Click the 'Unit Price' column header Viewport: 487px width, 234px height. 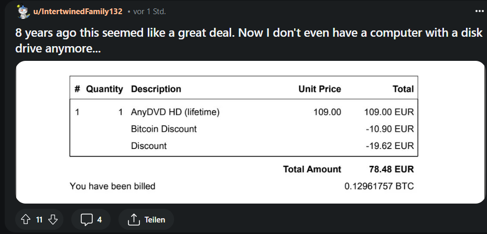click(320, 89)
